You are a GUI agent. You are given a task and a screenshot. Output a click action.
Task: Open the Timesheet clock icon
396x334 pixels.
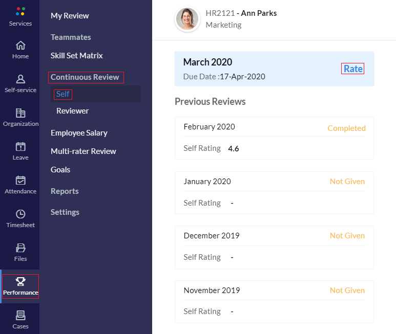click(20, 214)
